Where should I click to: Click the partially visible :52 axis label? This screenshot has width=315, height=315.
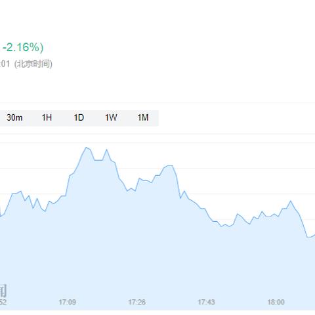pyautogui.click(x=3, y=302)
